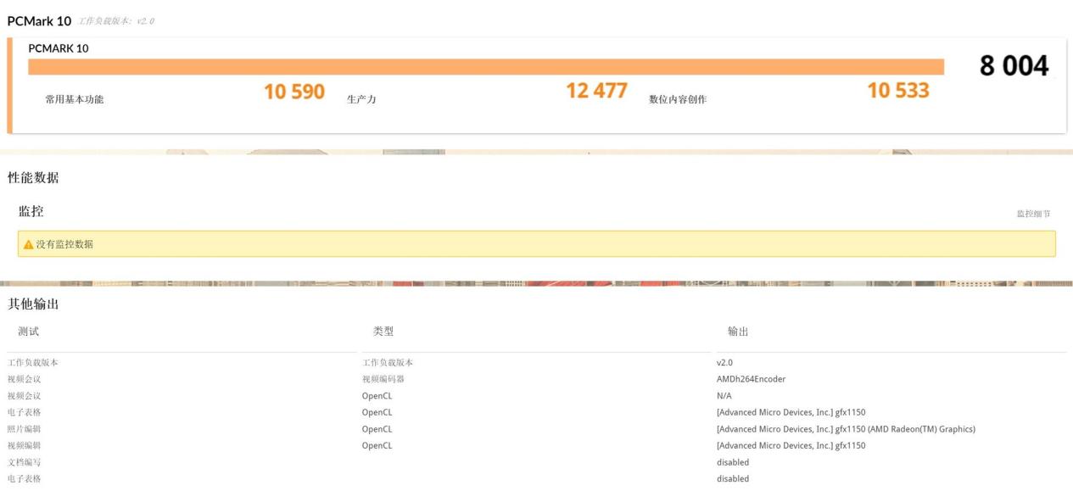
Task: Click the essentials score 10 590
Action: (x=294, y=92)
